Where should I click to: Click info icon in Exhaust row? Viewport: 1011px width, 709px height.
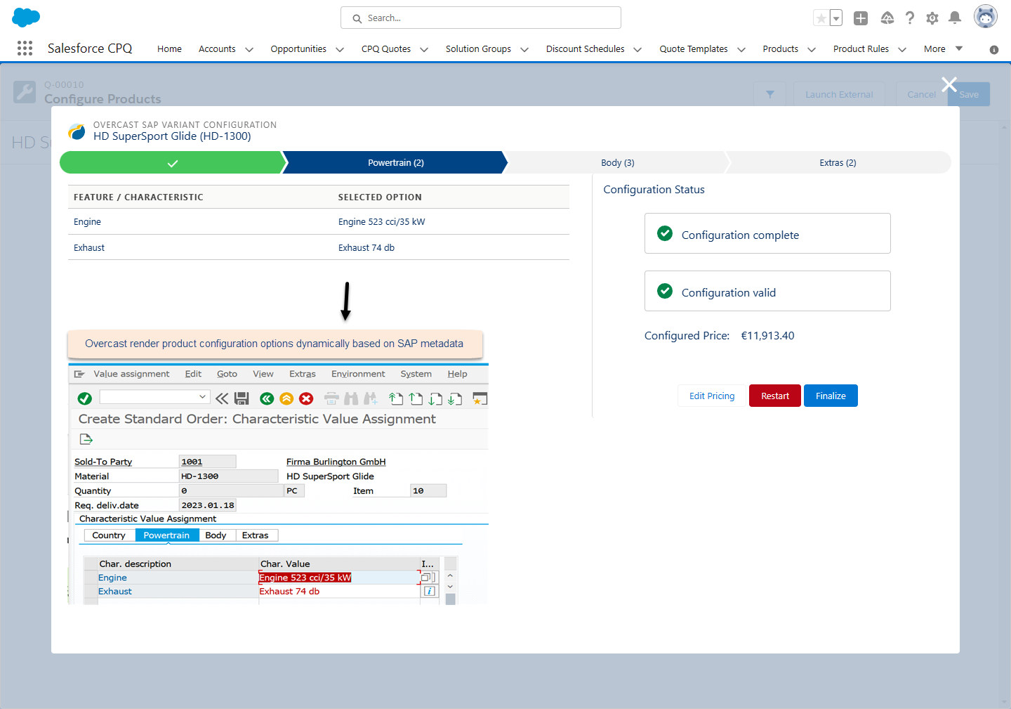430,591
